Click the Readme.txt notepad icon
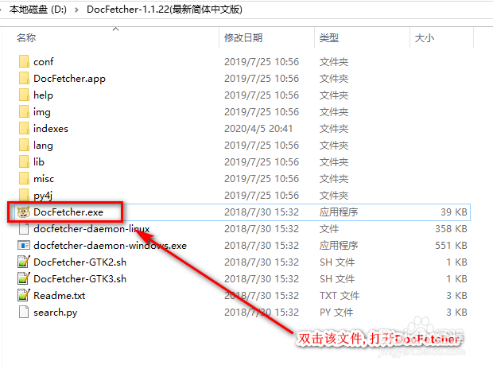The image size is (493, 369). point(24,295)
